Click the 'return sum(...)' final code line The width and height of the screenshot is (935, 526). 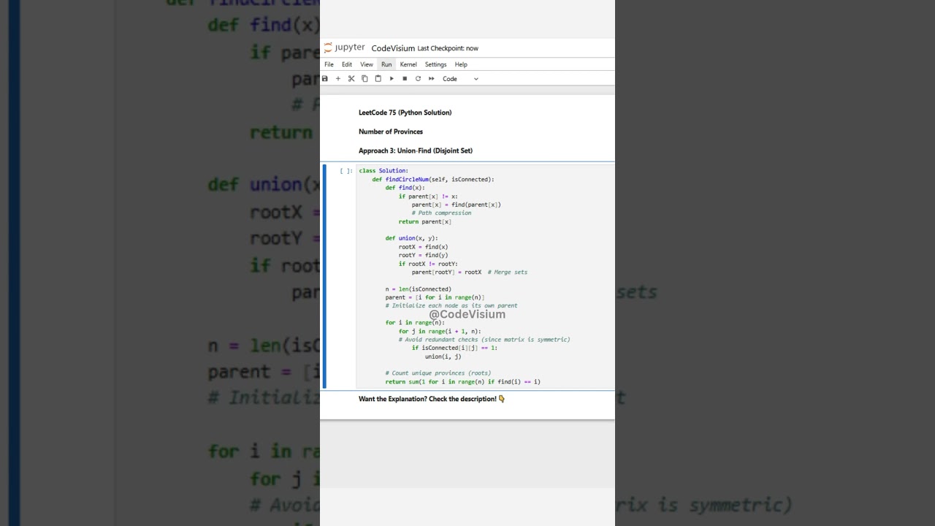point(463,381)
